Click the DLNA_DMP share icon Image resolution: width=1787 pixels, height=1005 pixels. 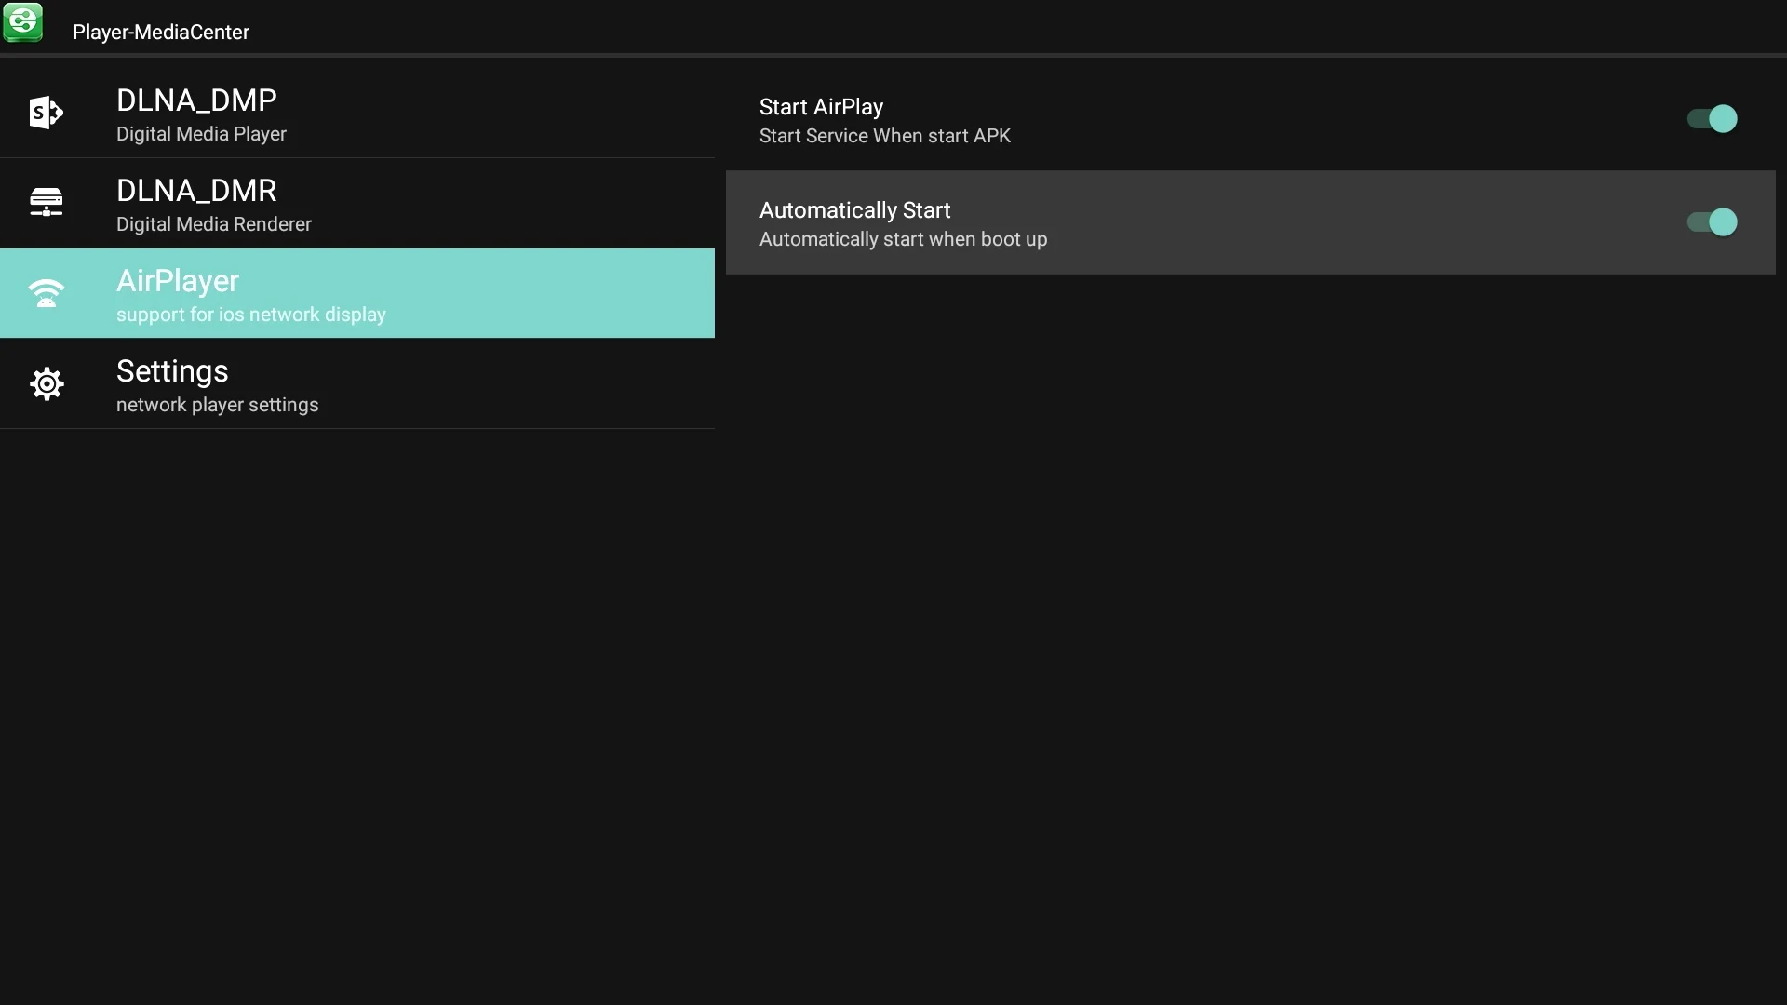[x=47, y=113]
